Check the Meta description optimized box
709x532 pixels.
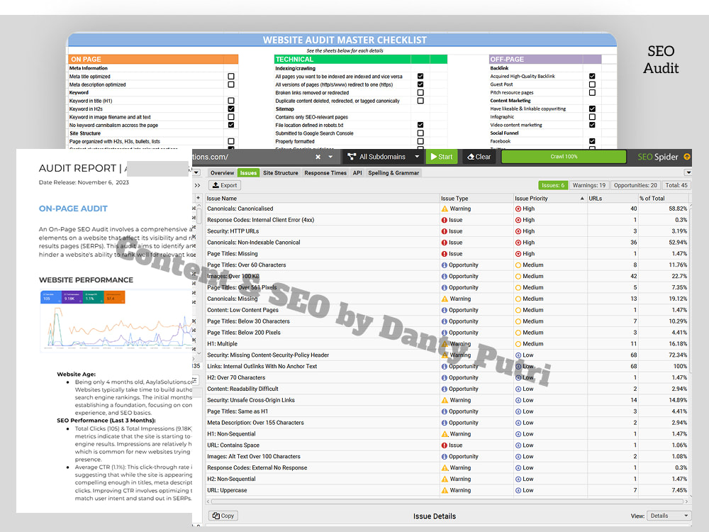coord(231,84)
